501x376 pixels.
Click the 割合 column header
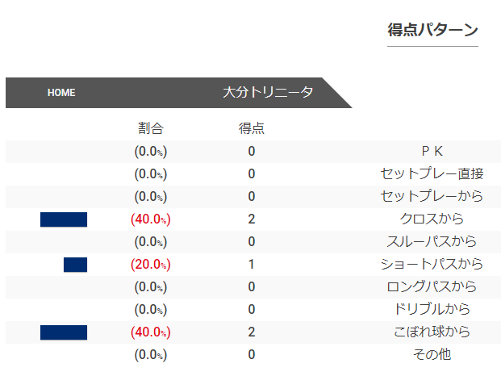pos(151,128)
